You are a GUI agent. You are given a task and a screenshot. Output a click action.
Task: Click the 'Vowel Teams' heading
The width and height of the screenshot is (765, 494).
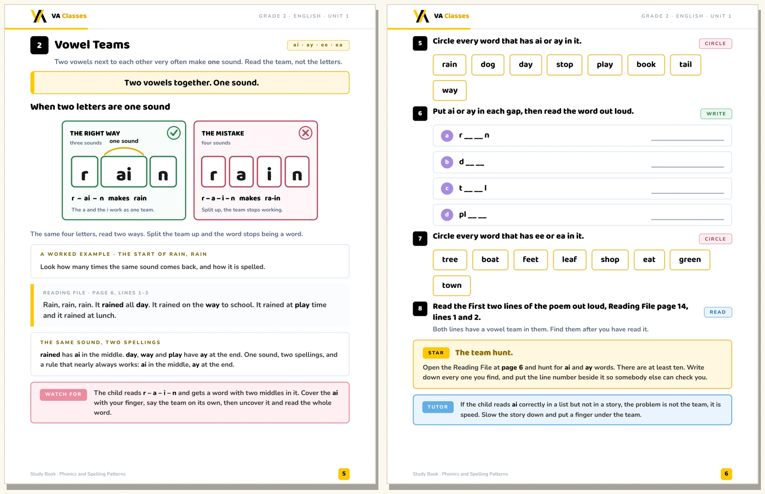pyautogui.click(x=92, y=45)
